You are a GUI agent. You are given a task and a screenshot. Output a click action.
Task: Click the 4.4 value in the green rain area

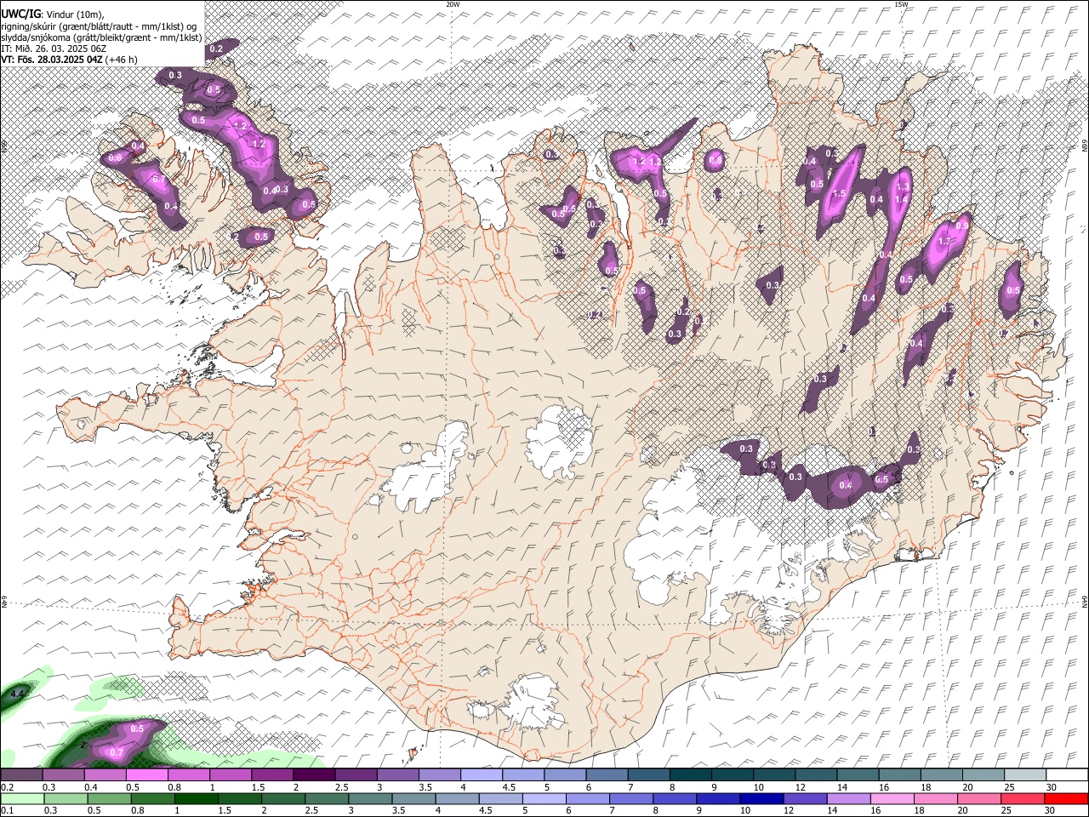tap(16, 694)
